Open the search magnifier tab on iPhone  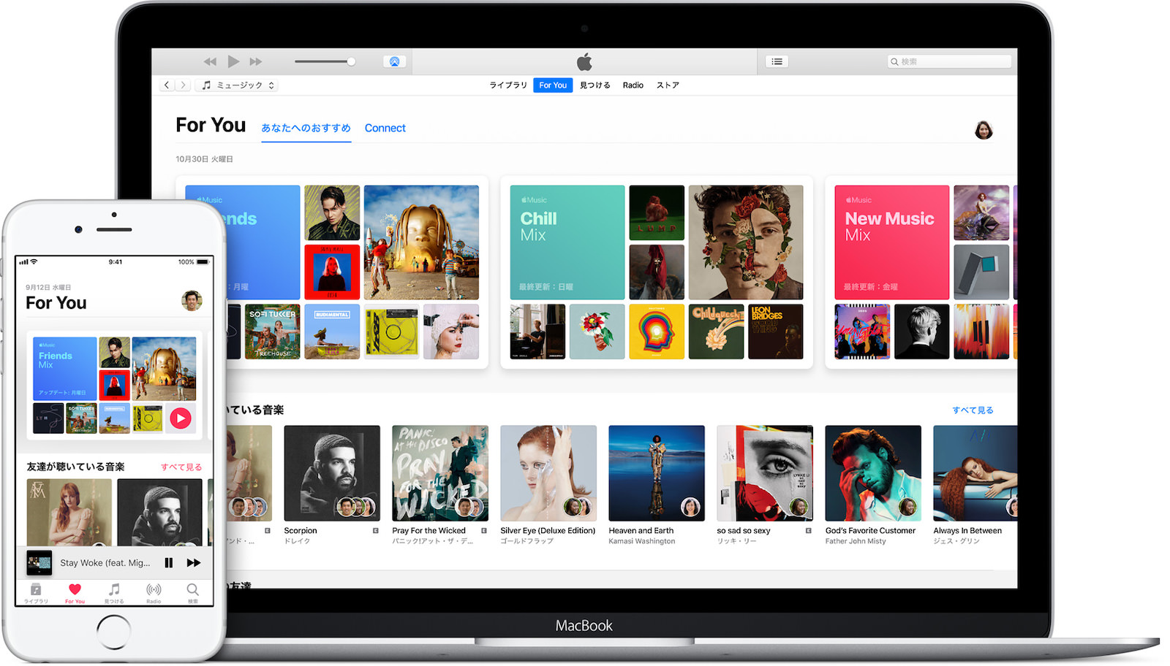(192, 592)
